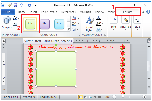Screen dimensions: 152x101
Task: Open the Shape Effects dropdown arrow
Action: [x=78, y=29]
